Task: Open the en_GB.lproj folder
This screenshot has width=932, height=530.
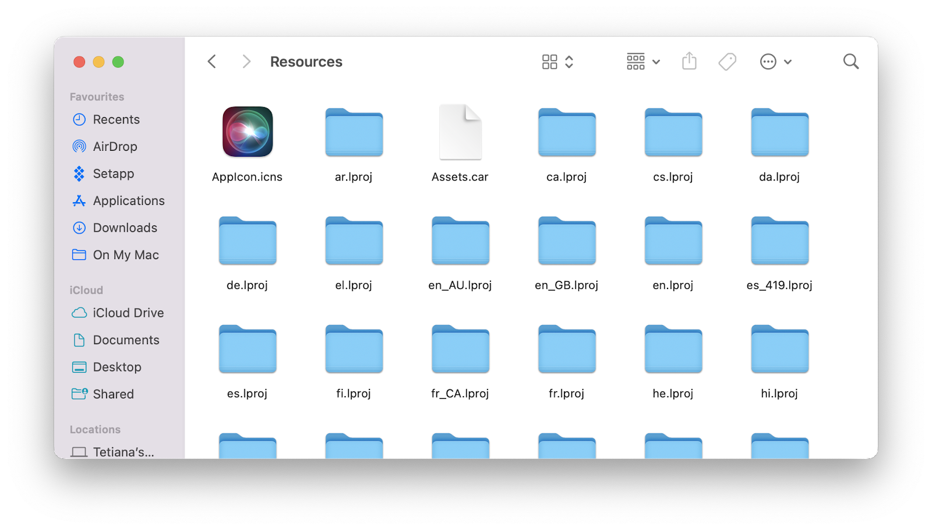Action: click(566, 241)
